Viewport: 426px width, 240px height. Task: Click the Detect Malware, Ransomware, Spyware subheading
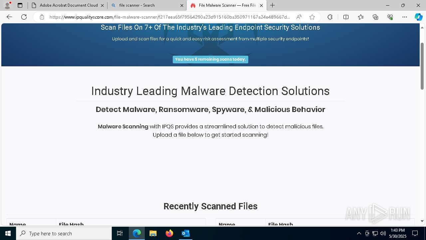(x=210, y=109)
